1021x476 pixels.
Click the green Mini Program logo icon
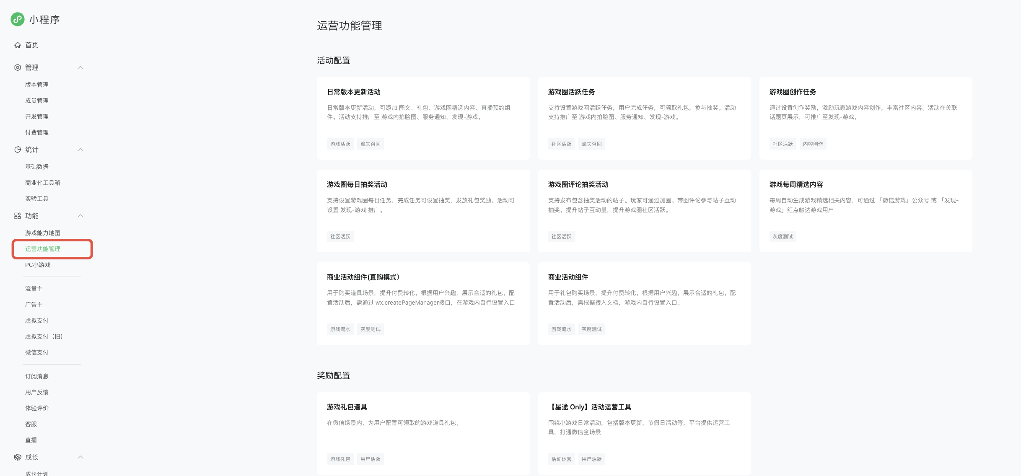click(x=18, y=19)
